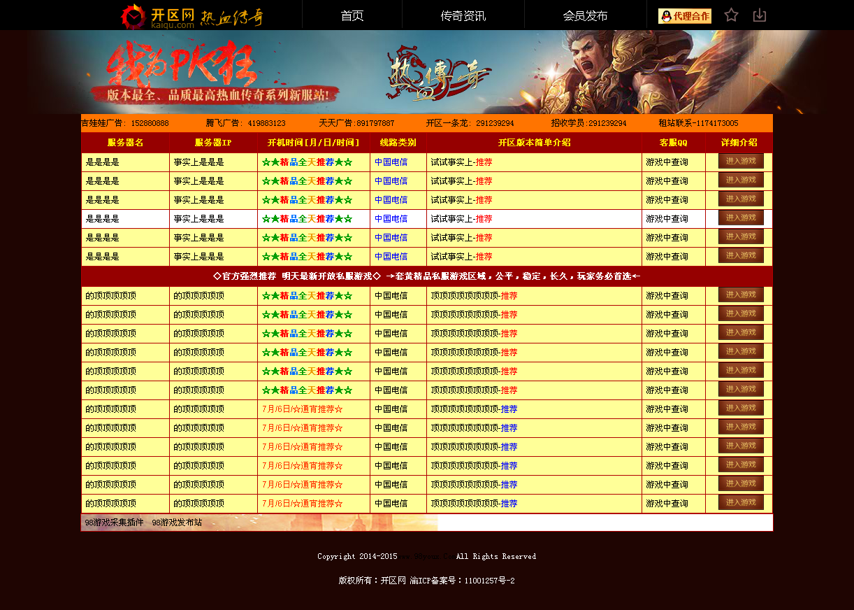
Task: Click the 我为PK狂 game banner image
Action: pos(427,72)
